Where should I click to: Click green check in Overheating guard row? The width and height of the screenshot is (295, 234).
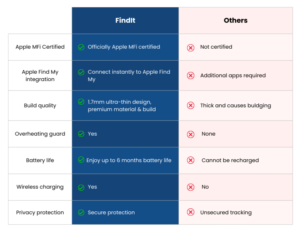(x=81, y=134)
